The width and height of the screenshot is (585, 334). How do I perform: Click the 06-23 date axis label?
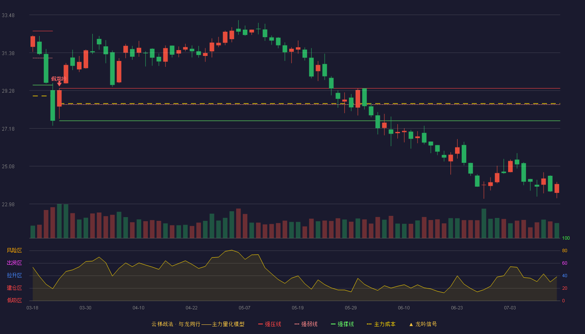[457, 308]
